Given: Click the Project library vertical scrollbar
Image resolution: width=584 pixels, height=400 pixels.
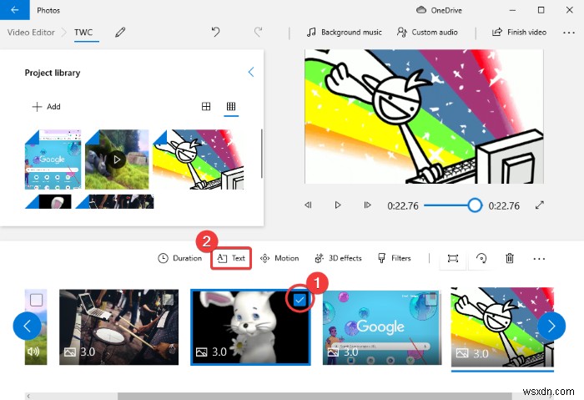Looking at the screenshot, I should 261,154.
